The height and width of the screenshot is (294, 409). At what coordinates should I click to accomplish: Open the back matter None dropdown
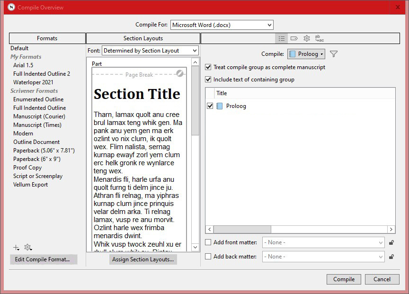tap(323, 257)
